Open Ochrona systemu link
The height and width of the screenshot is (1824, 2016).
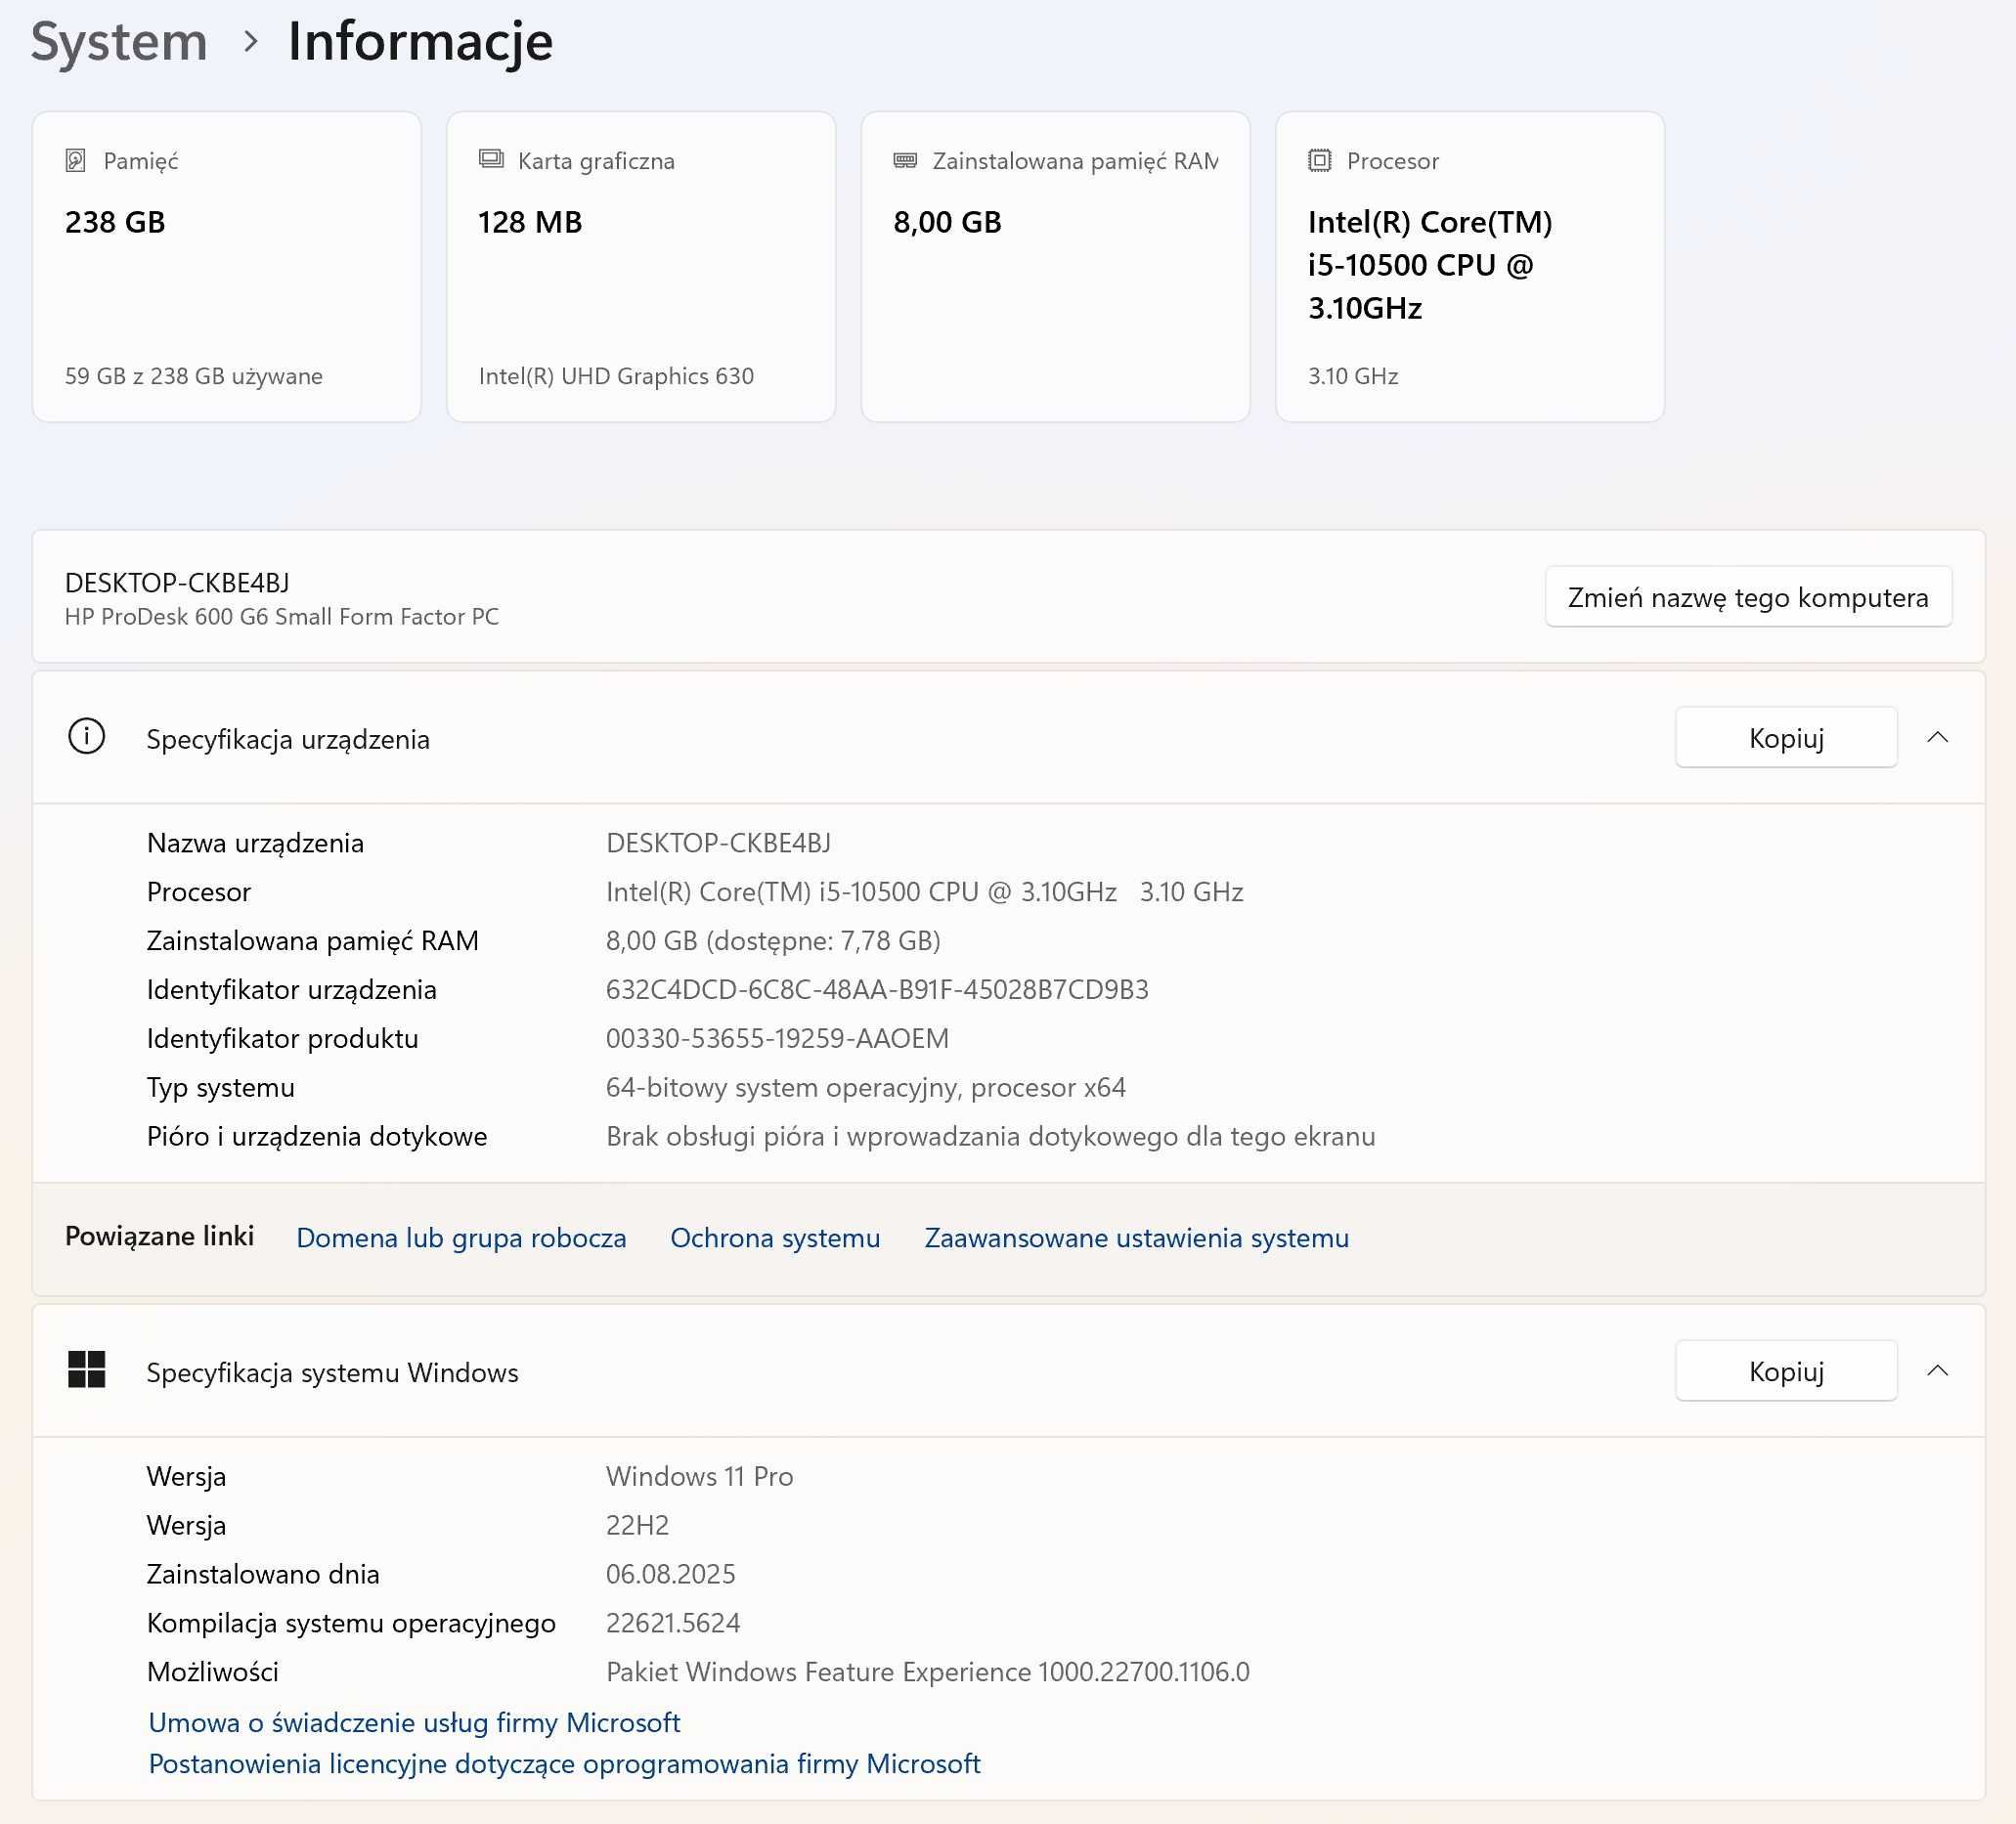(x=775, y=1238)
